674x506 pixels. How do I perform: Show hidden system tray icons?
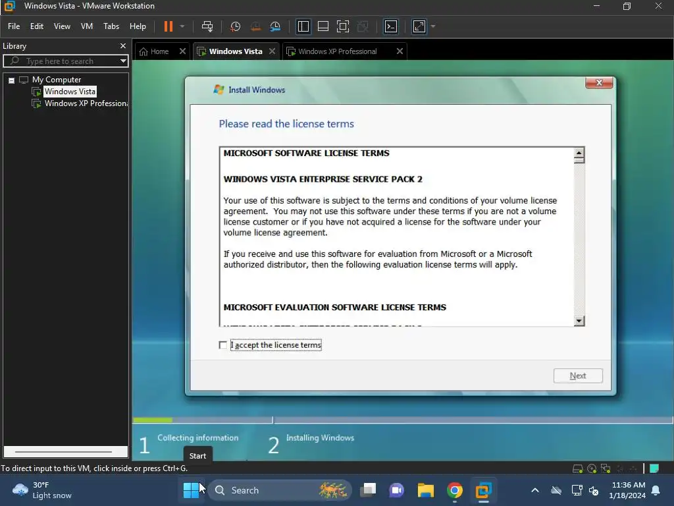(535, 490)
